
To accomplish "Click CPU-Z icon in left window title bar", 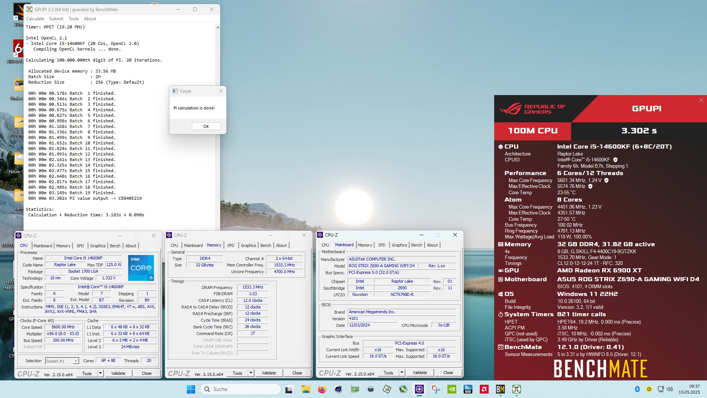I will (18, 235).
